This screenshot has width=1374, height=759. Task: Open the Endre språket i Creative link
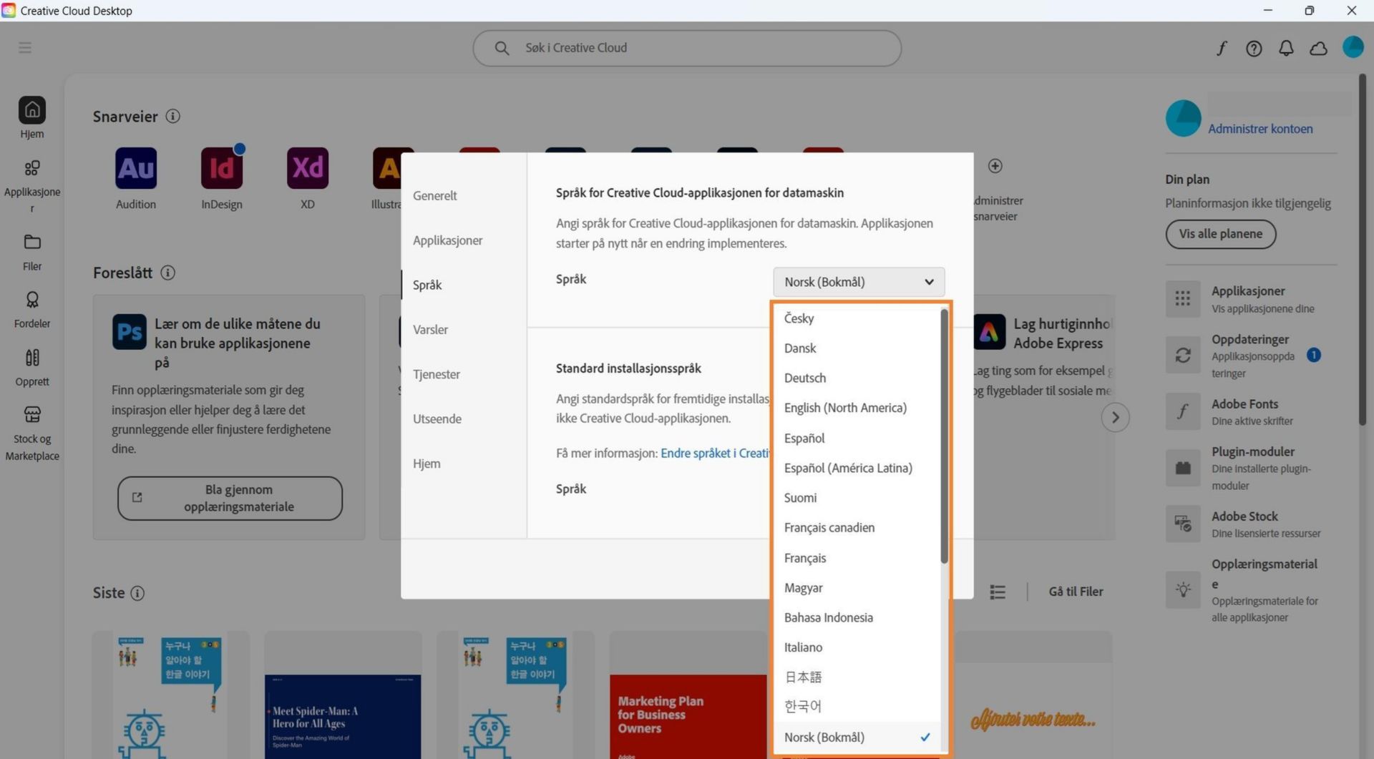pyautogui.click(x=715, y=453)
